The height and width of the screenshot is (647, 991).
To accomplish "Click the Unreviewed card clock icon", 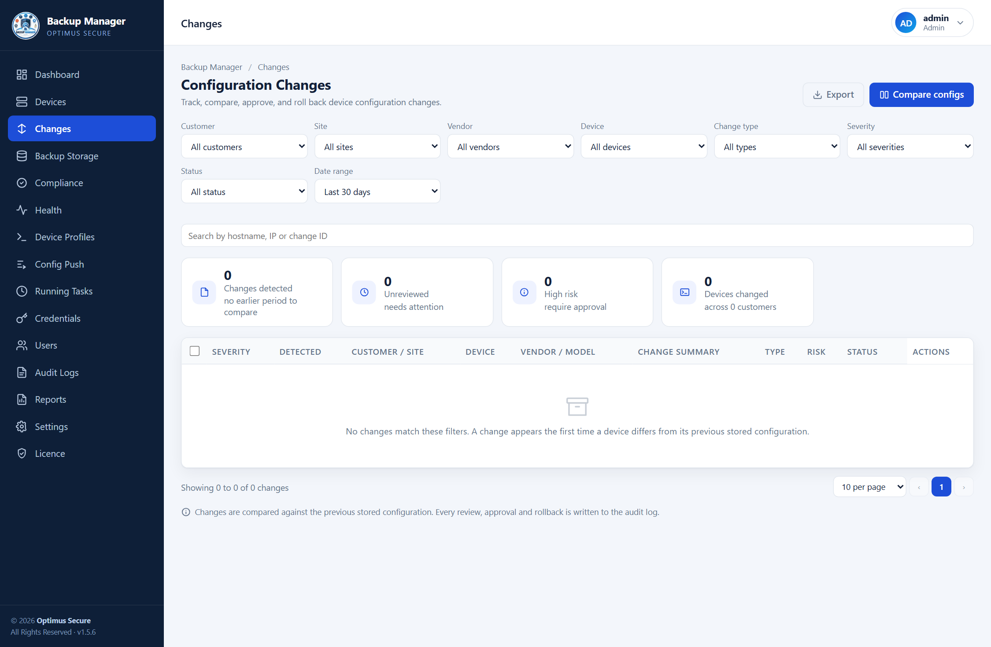I will 364,292.
